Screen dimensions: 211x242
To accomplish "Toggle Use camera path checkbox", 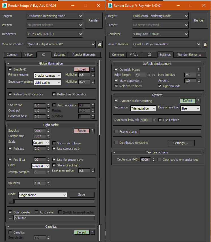I will click(x=54, y=149).
